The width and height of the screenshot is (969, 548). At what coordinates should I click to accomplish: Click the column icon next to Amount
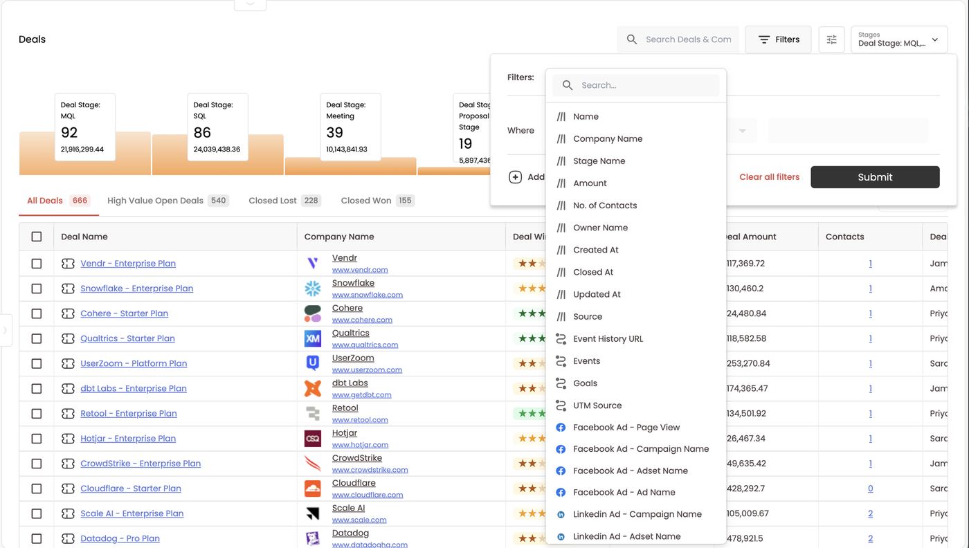pyautogui.click(x=561, y=183)
